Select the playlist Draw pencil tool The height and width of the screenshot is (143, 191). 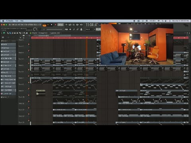[8, 33]
